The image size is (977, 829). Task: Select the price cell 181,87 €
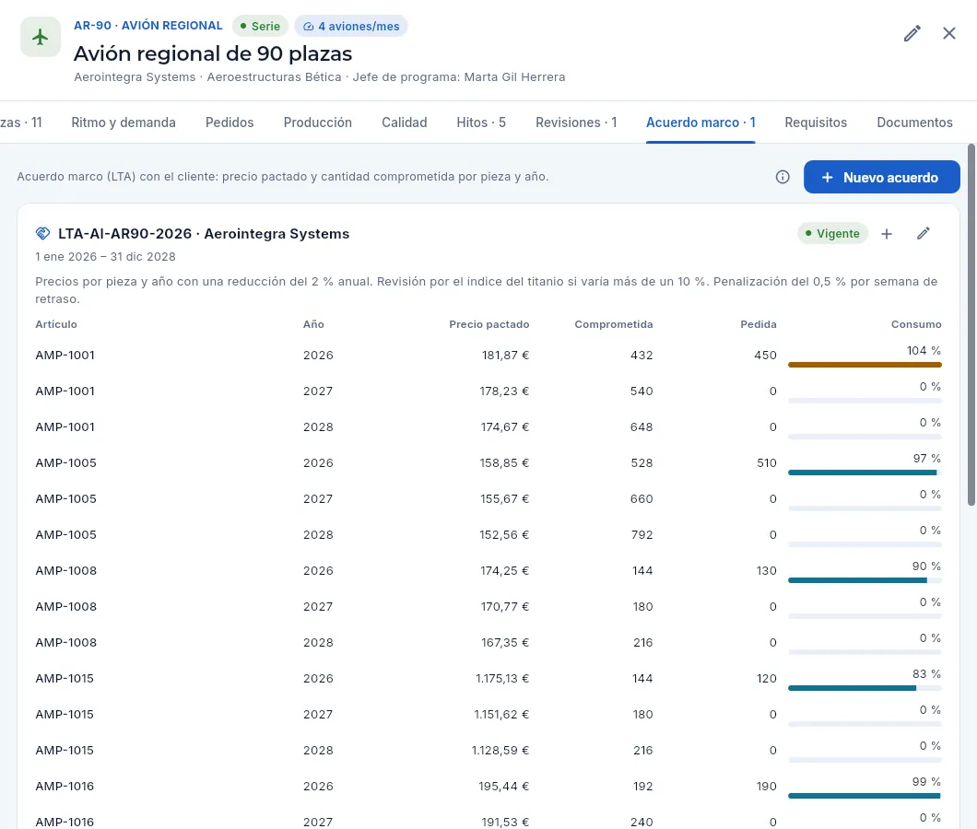pos(505,355)
